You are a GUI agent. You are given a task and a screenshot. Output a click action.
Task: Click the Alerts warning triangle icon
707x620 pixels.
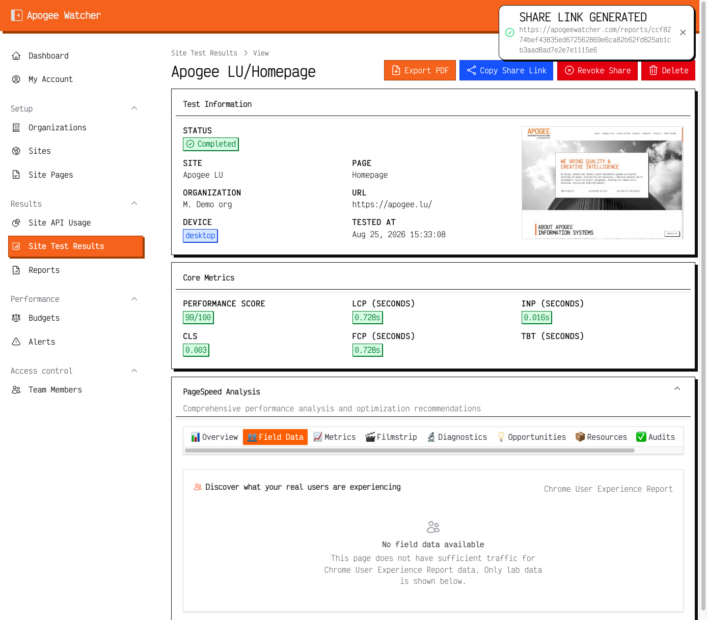coord(16,342)
